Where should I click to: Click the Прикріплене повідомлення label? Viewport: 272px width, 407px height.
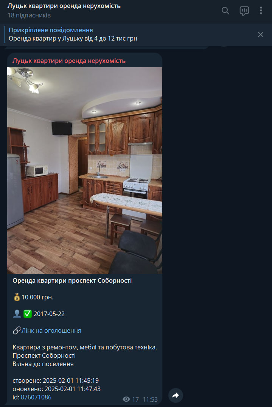point(51,30)
